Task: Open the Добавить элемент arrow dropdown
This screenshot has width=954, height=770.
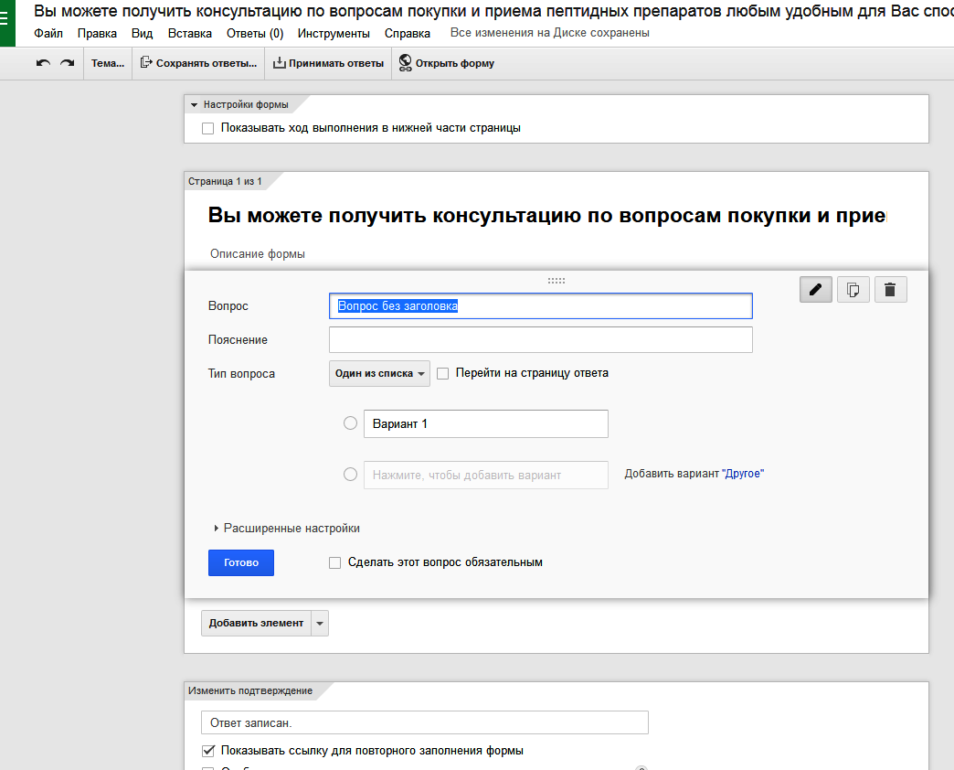Action: click(x=320, y=624)
